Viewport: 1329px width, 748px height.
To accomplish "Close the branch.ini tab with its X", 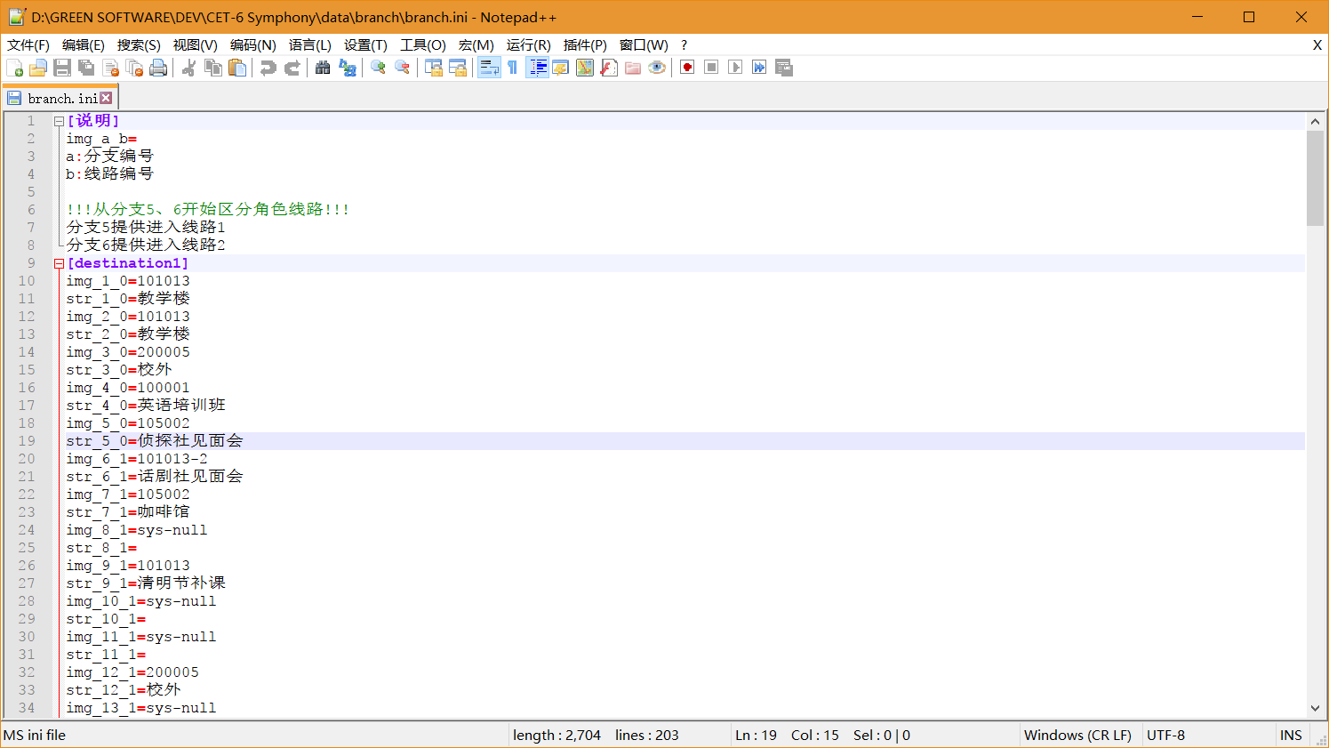I will [106, 98].
